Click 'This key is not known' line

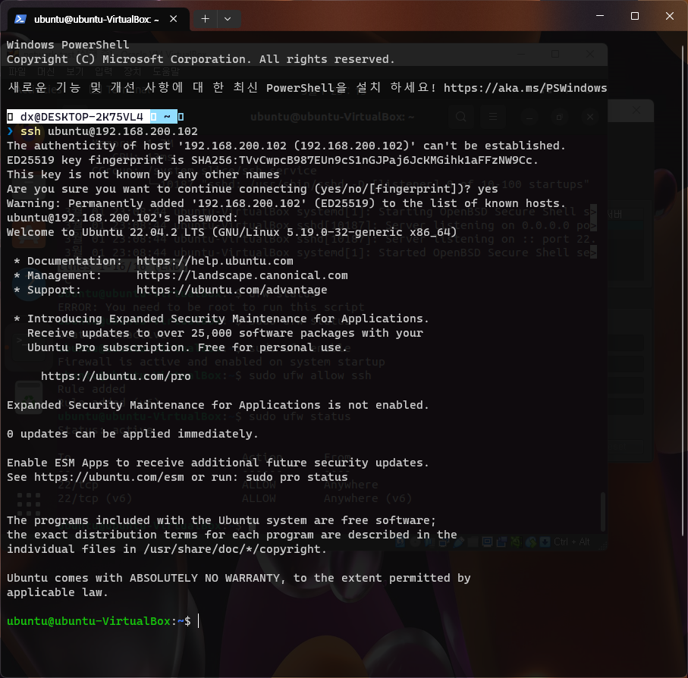[x=143, y=174]
